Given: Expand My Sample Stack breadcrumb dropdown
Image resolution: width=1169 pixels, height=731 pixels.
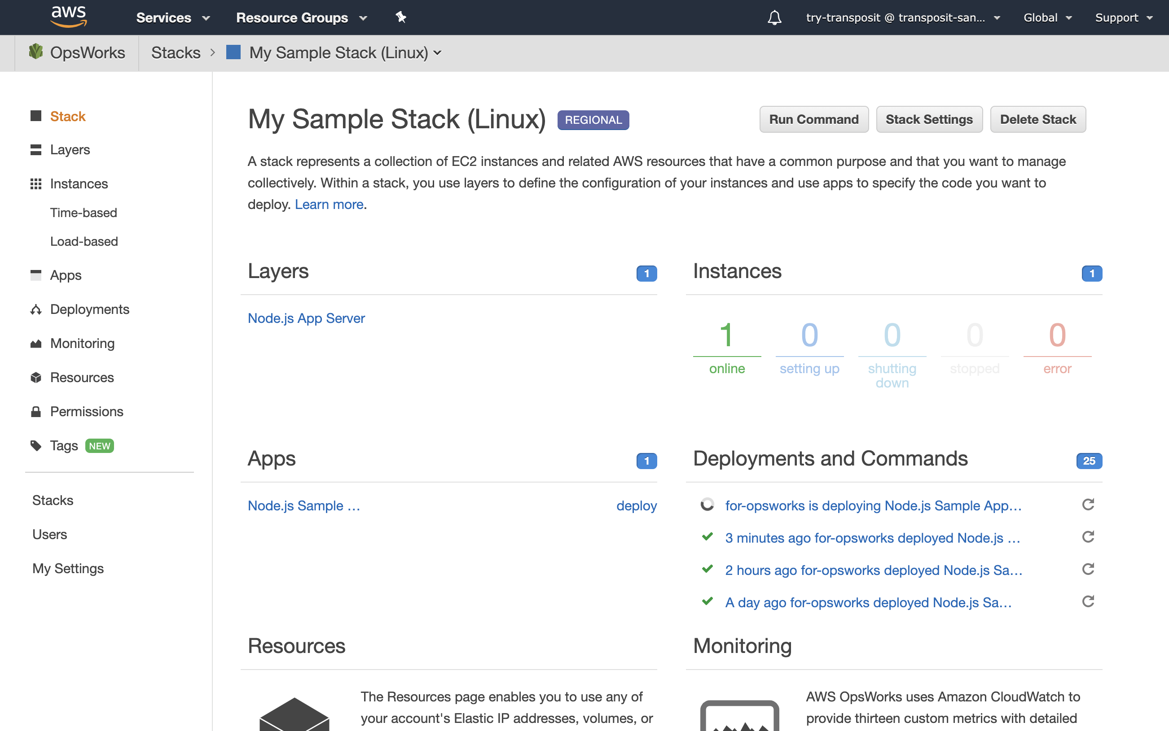Looking at the screenshot, I should click(x=437, y=53).
